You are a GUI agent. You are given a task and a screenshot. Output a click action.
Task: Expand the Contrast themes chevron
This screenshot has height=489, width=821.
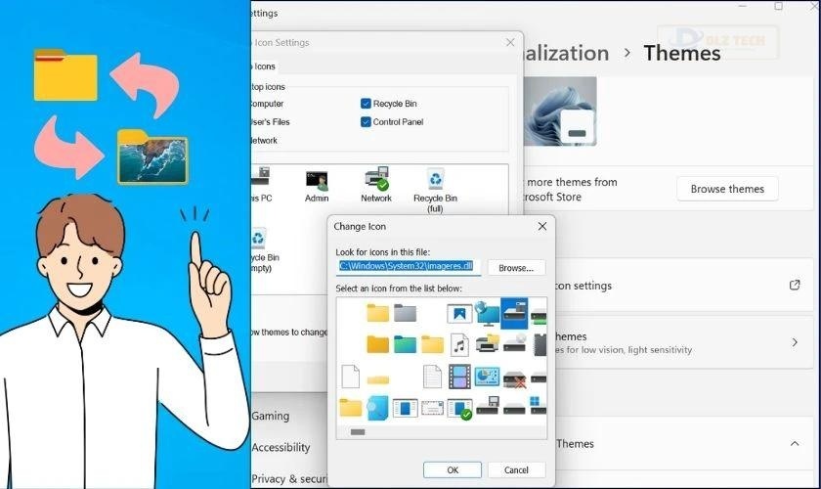coord(794,342)
